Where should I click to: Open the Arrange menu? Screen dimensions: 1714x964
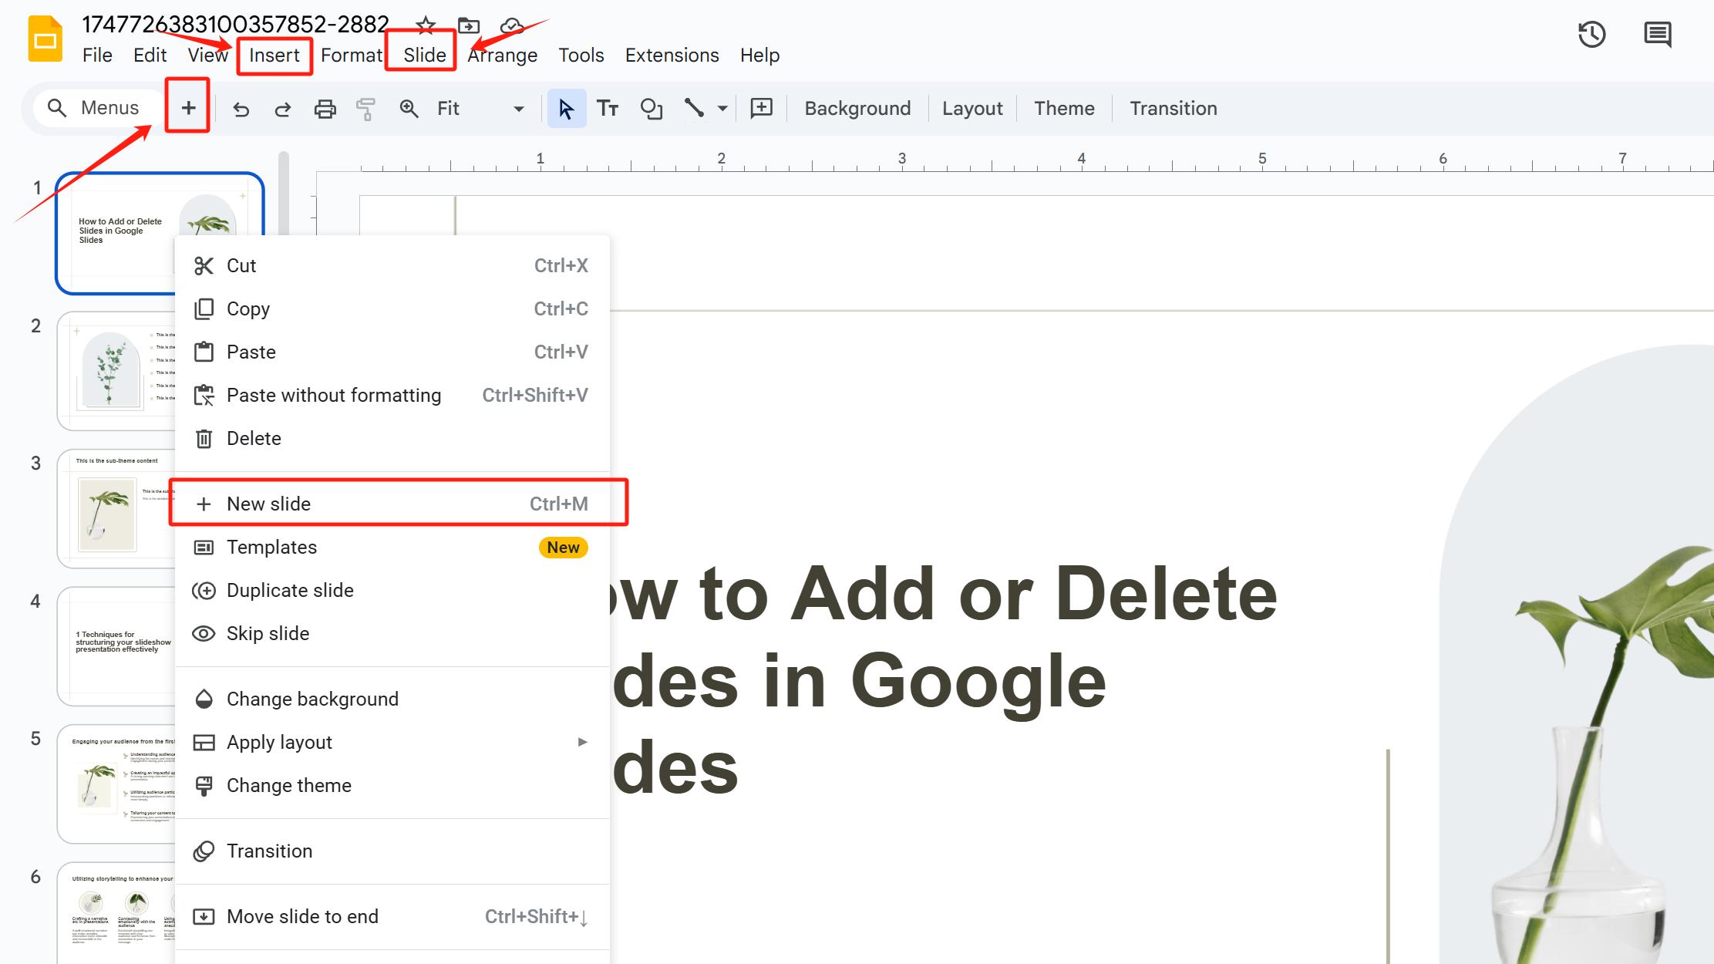[x=503, y=56]
